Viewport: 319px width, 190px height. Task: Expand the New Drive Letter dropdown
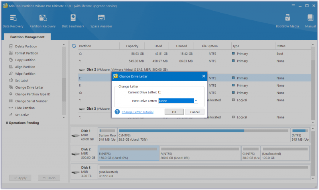pos(196,101)
